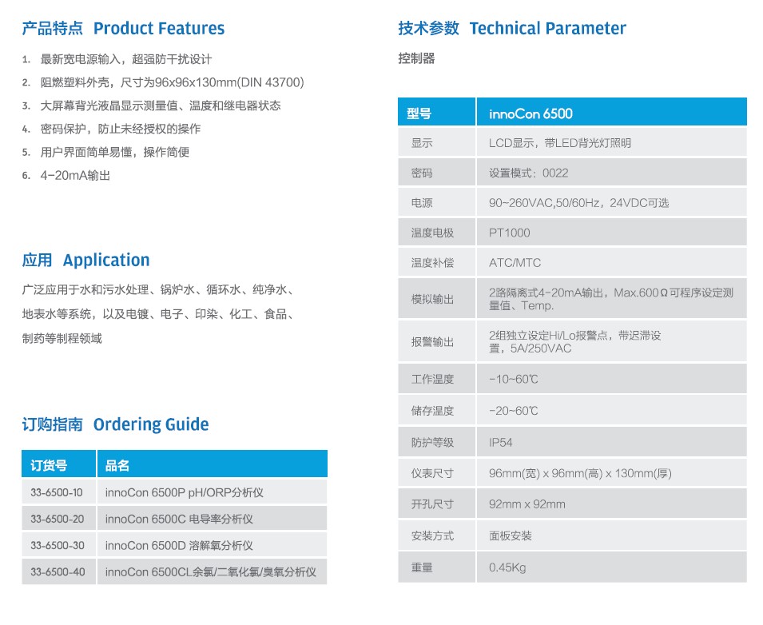Click the '控制器' subheading

click(x=416, y=58)
